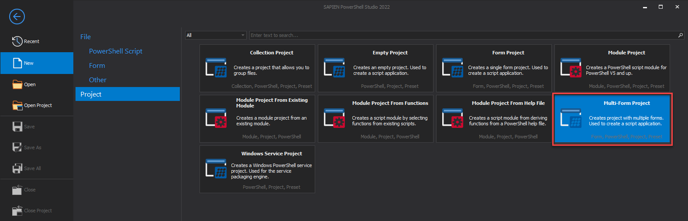Viewport: 688px width, 221px height.
Task: Open the All filter dropdown
Action: [216, 35]
